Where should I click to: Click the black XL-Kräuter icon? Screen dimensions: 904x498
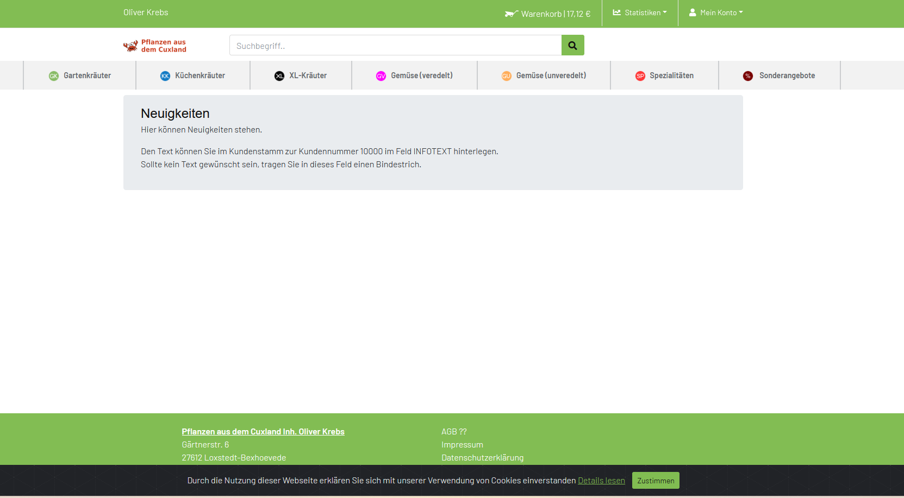tap(279, 76)
